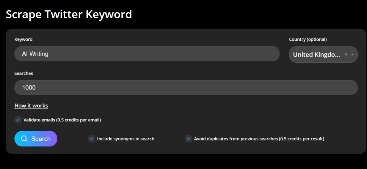367x169 pixels.
Task: Focus the Keyword field containing "AI Writing"
Action: click(147, 54)
